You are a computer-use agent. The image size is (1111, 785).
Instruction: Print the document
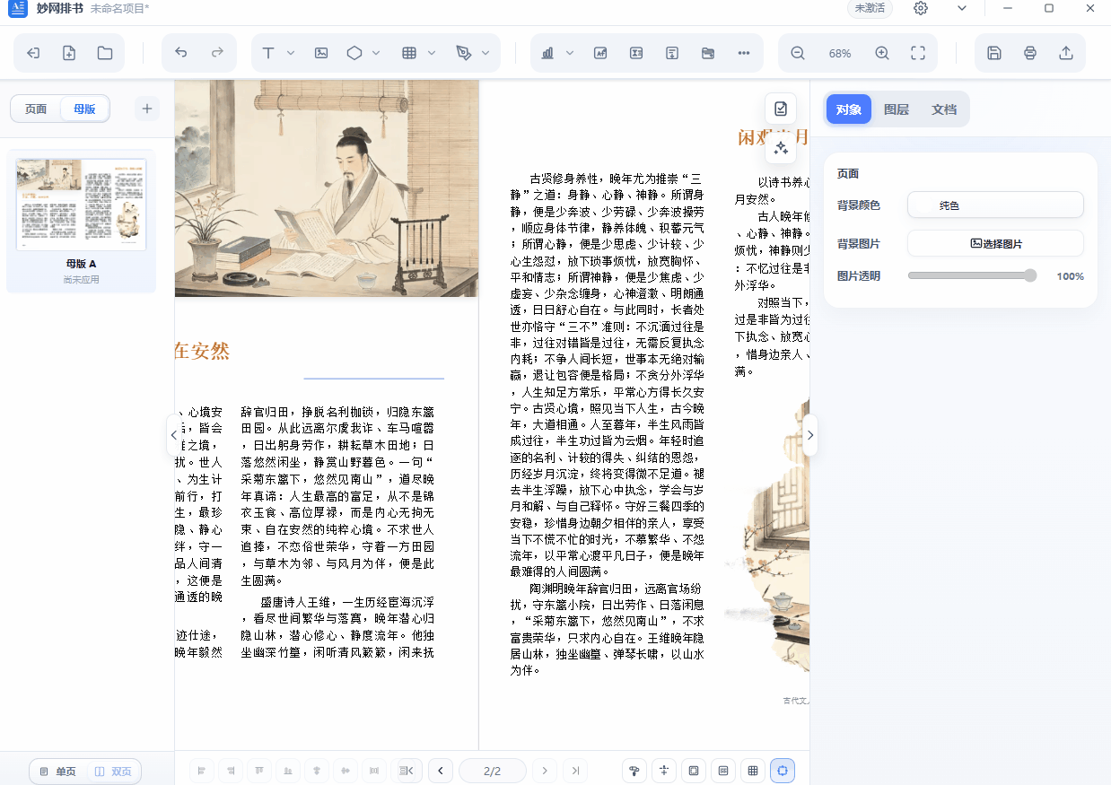pos(1030,53)
